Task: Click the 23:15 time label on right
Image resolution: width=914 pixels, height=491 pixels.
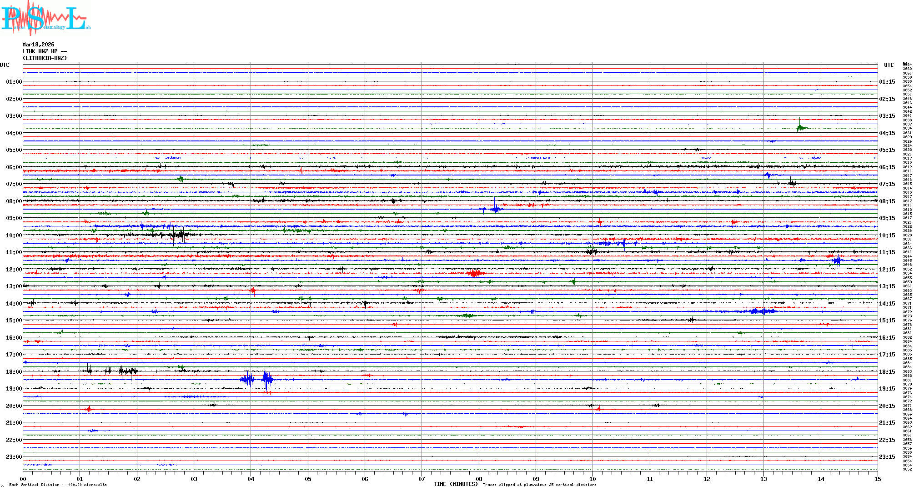Action: [887, 457]
